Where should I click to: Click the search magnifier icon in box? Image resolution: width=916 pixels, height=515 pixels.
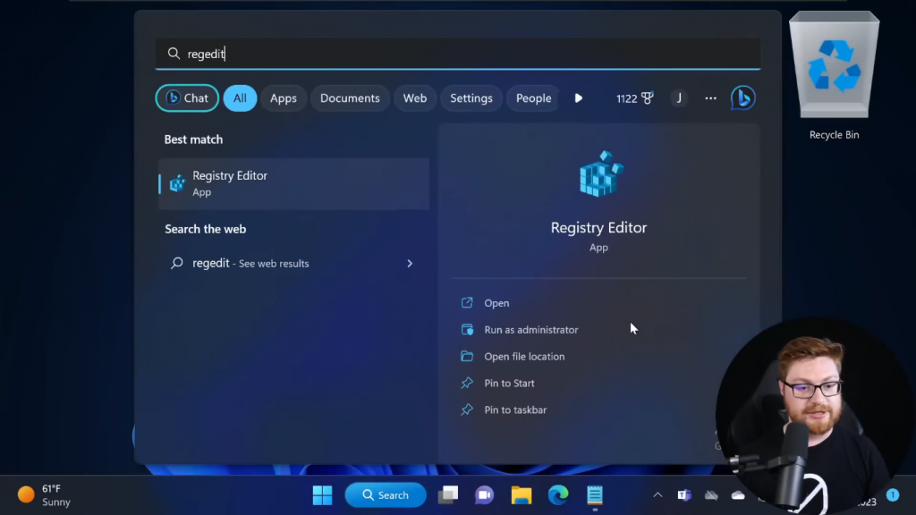coord(174,54)
